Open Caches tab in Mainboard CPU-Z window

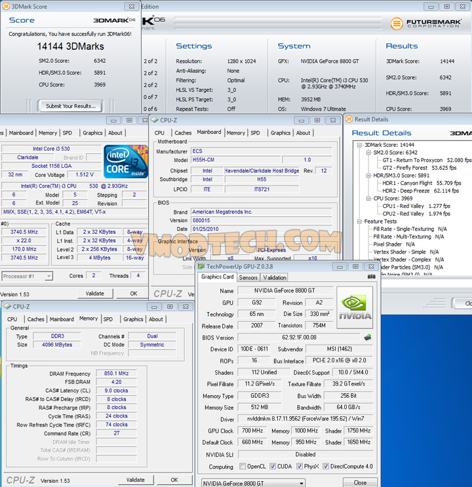point(183,133)
